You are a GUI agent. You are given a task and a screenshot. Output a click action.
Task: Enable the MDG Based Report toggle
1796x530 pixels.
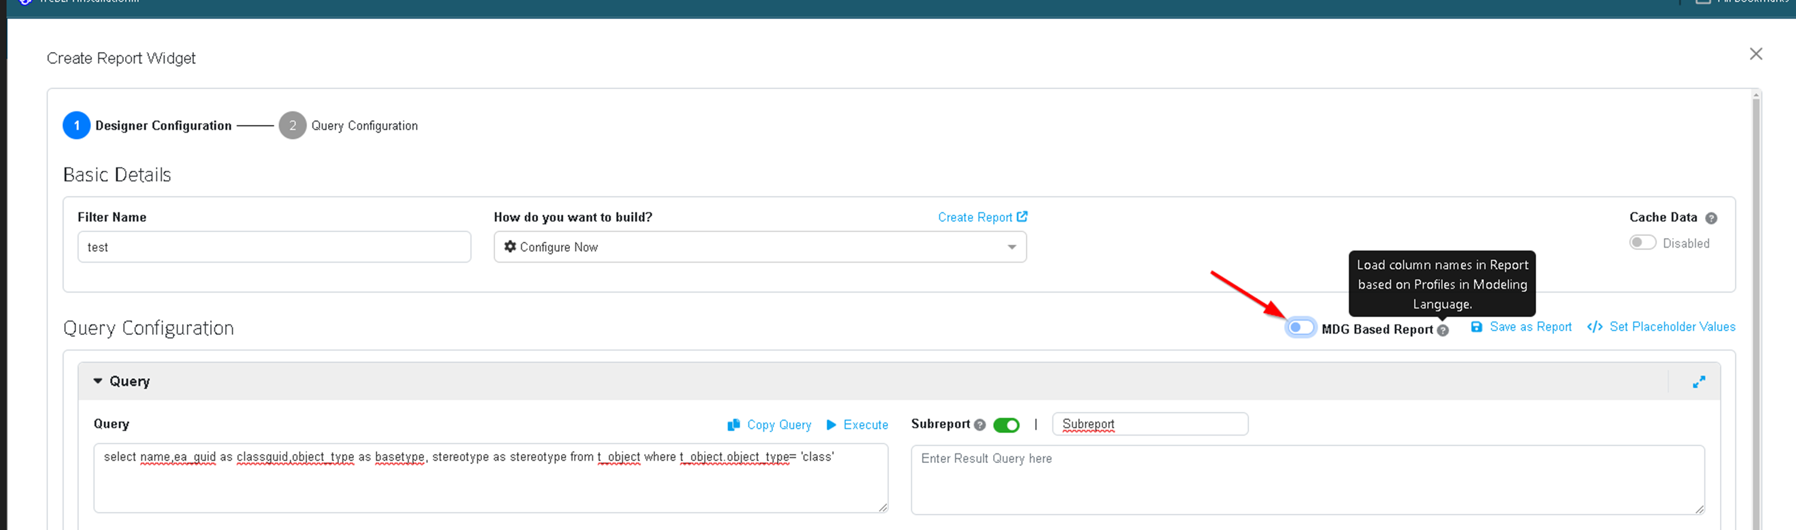(1301, 327)
